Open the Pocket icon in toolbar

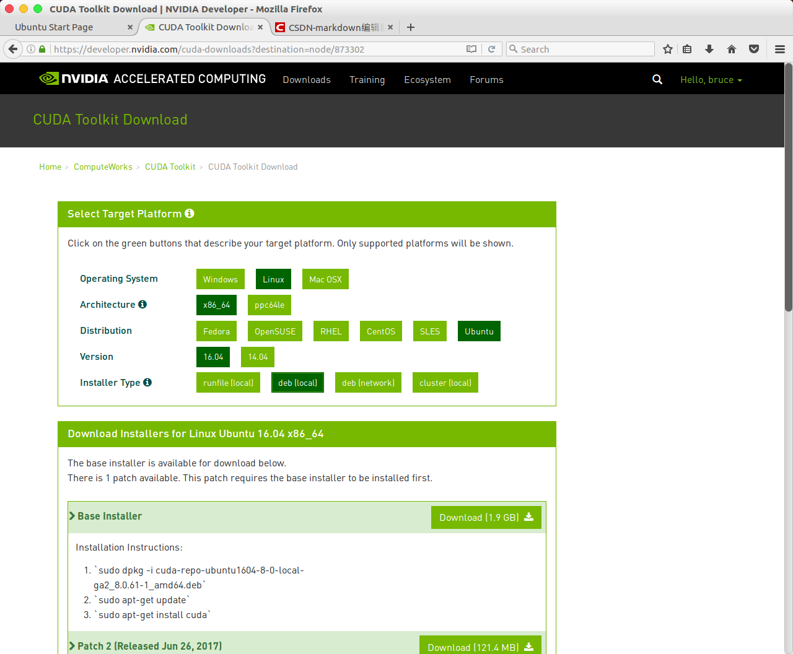click(754, 49)
